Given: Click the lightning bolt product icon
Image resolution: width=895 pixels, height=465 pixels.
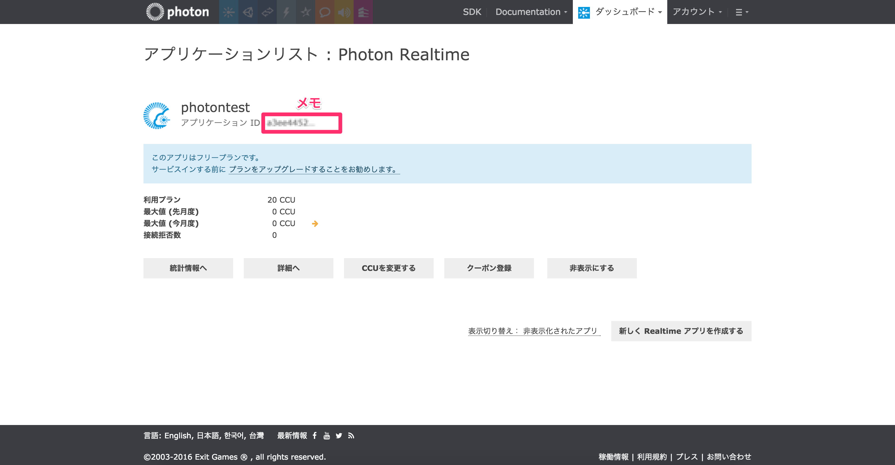Looking at the screenshot, I should (x=286, y=12).
